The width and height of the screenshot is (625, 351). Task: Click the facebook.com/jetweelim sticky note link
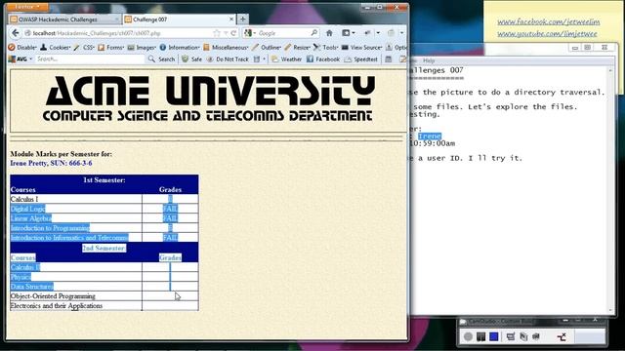(549, 21)
